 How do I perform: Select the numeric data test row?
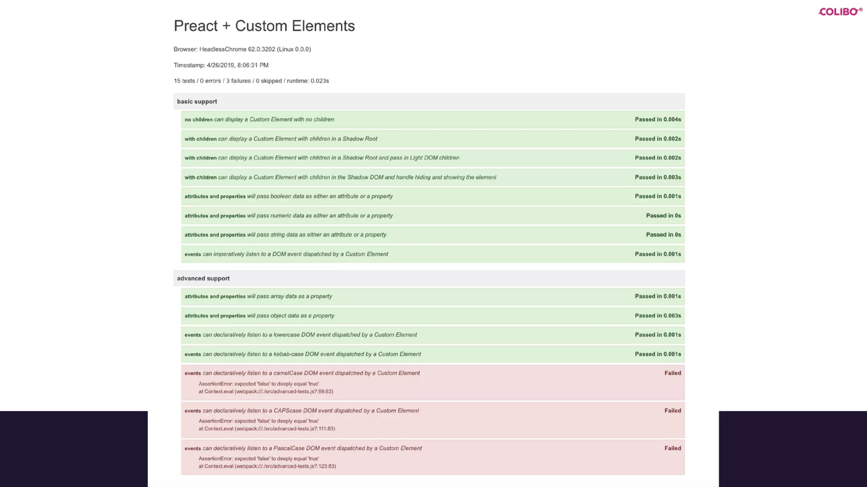432,216
